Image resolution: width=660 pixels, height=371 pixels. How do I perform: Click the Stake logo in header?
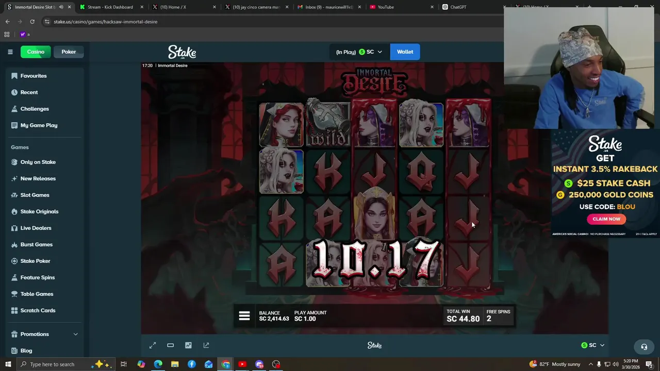click(182, 52)
